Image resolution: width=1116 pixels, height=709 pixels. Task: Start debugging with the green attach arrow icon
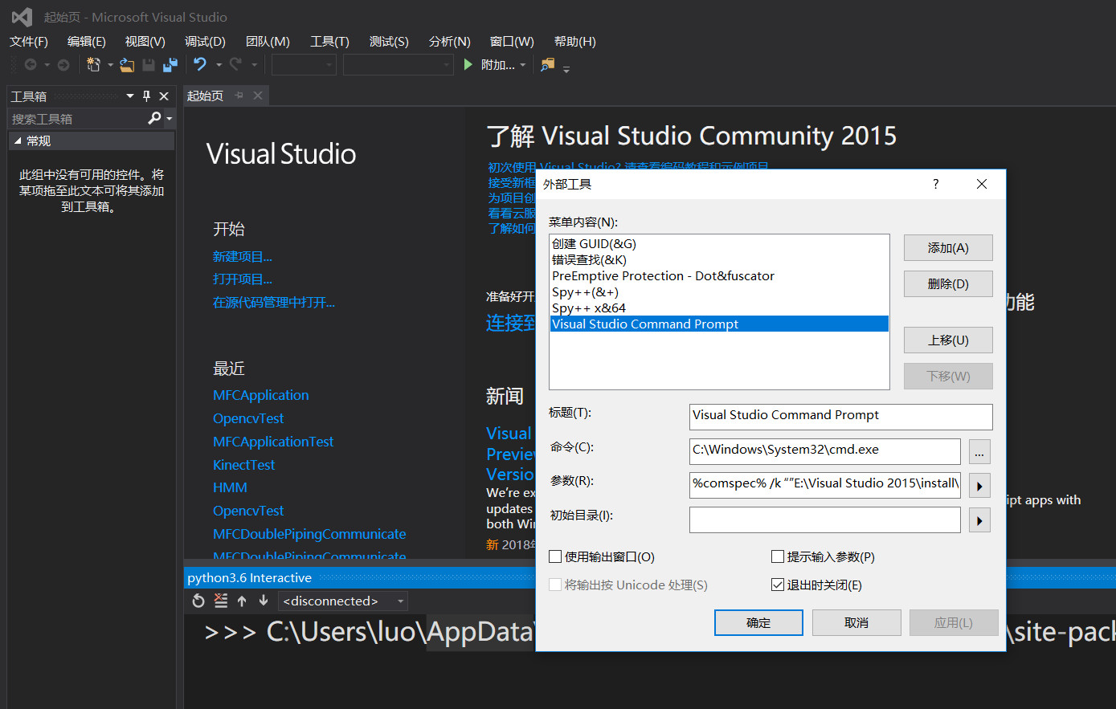pyautogui.click(x=468, y=65)
